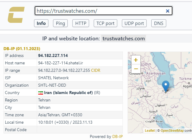Click the ISP row label

[x=8, y=78]
